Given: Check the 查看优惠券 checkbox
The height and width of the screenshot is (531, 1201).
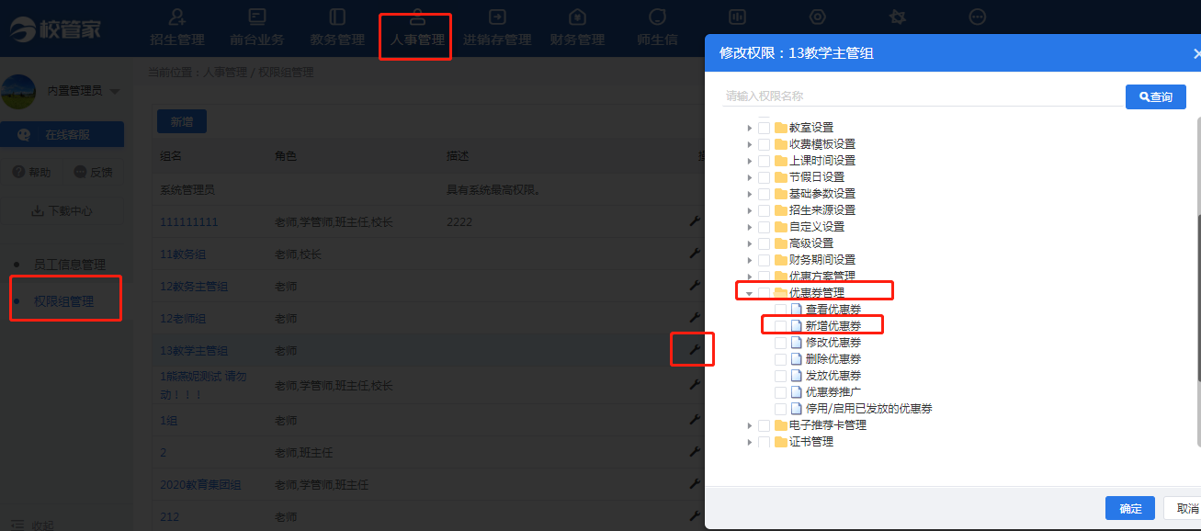Looking at the screenshot, I should click(780, 310).
